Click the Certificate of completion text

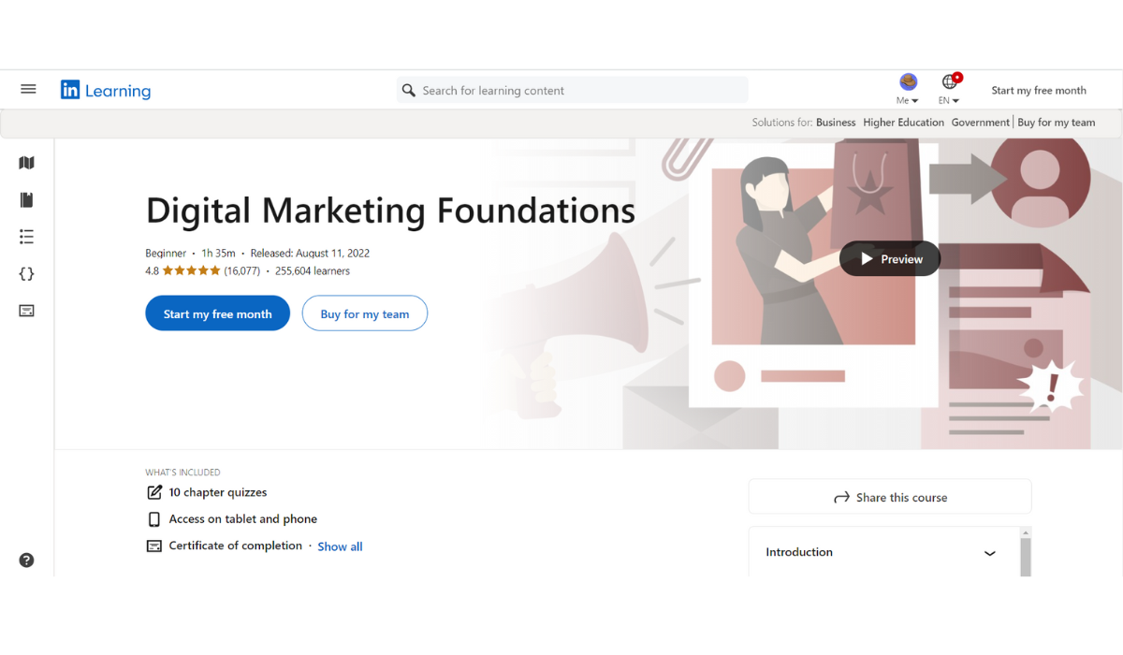tap(236, 546)
